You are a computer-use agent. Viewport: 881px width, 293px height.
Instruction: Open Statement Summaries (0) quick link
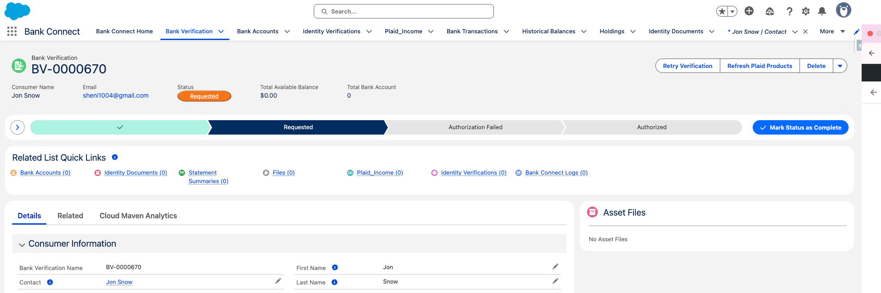[x=208, y=177]
